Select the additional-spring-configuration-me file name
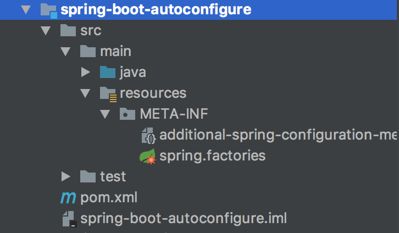The height and width of the screenshot is (233, 399). (278, 135)
